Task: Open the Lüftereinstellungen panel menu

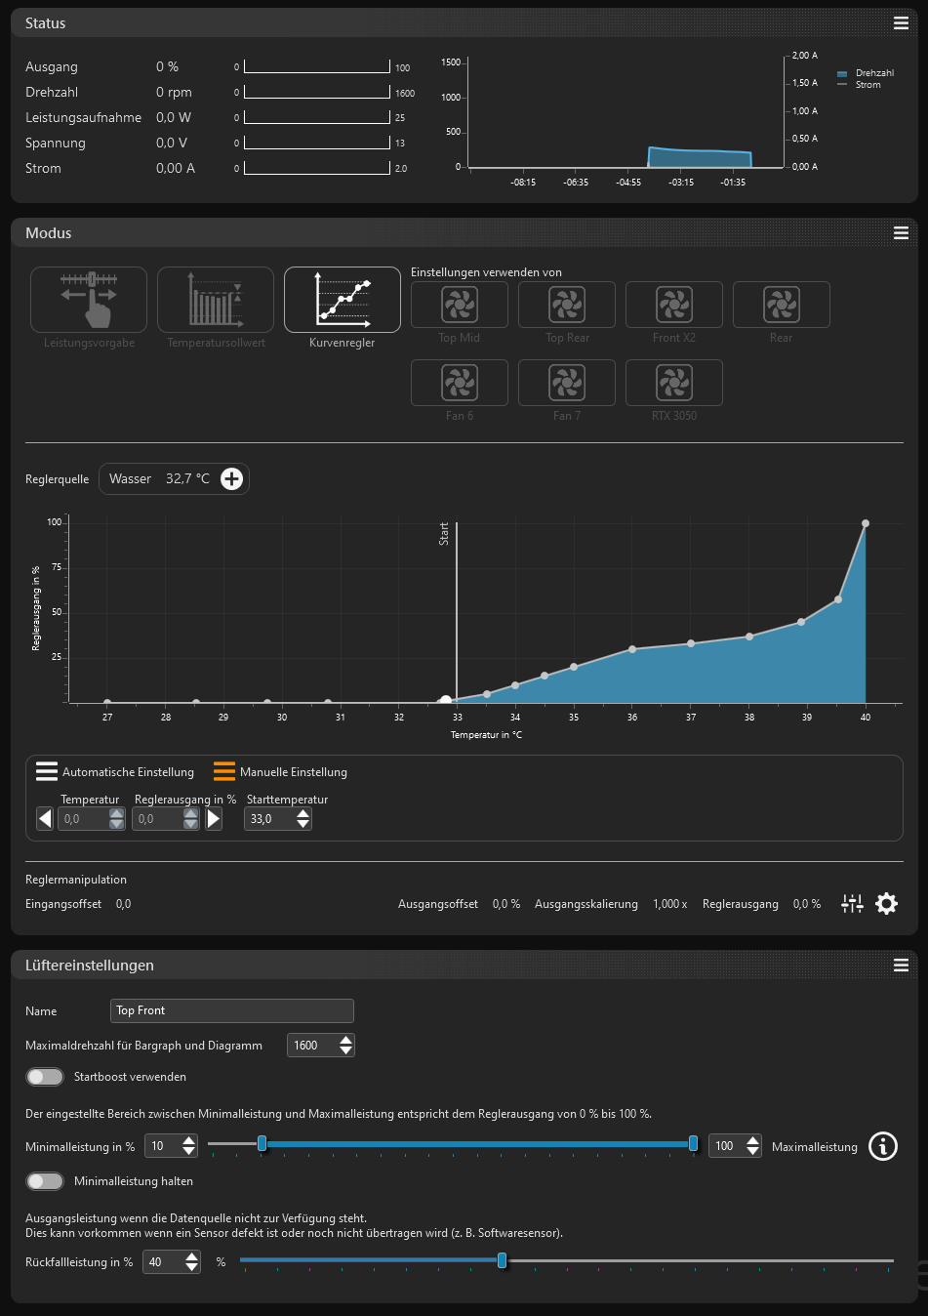Action: pos(901,966)
